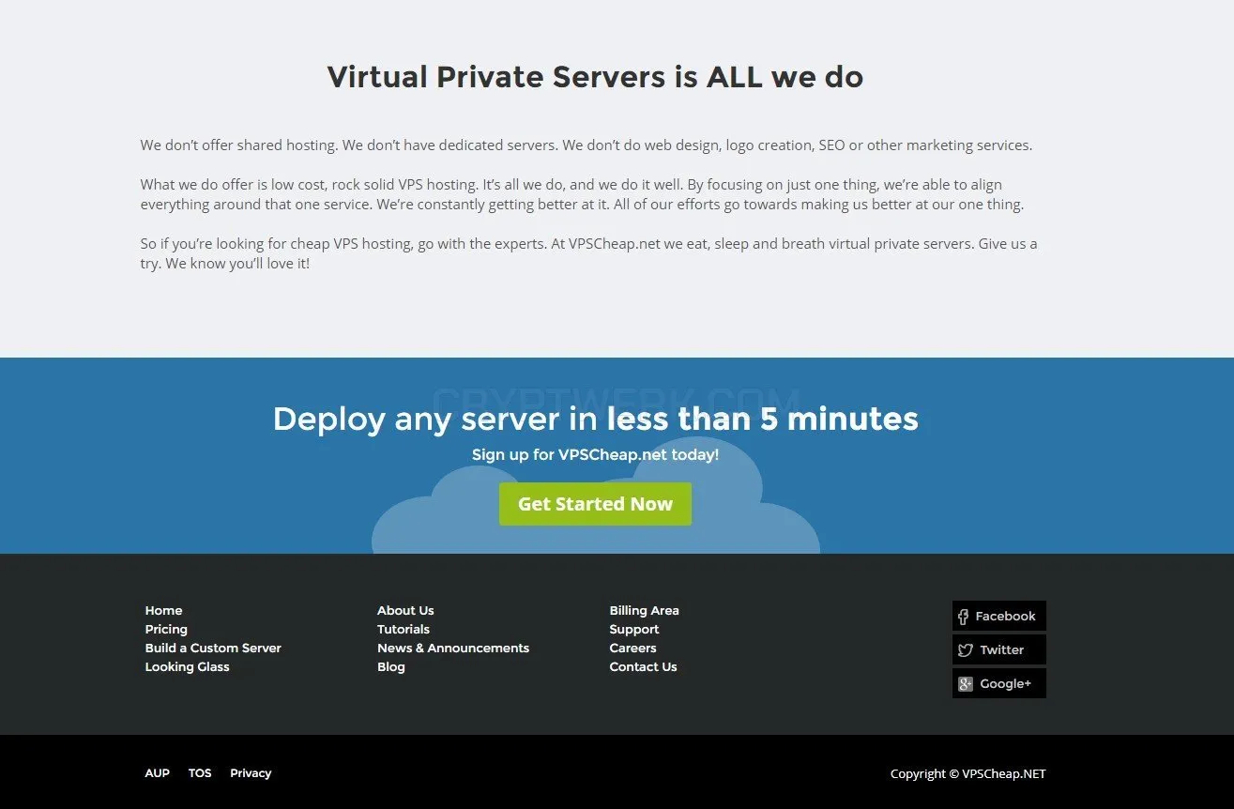
Task: Visit the Looking Glass link
Action: point(187,667)
